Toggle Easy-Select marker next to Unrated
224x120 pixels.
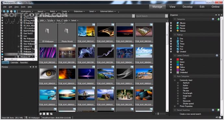pos(171,52)
